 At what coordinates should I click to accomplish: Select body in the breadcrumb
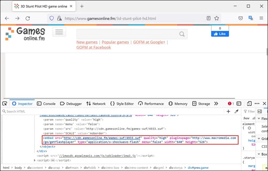click(x=18, y=168)
